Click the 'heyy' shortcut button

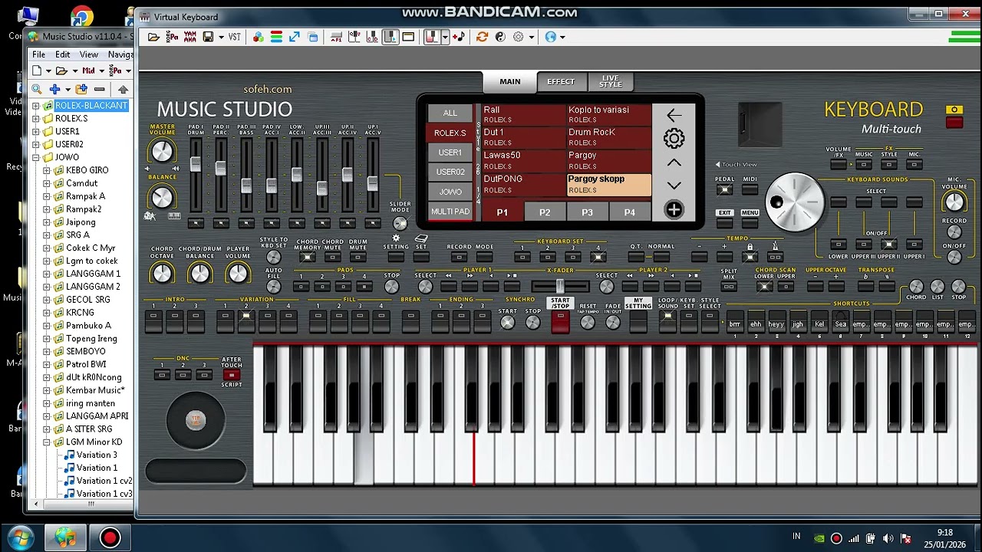(776, 324)
